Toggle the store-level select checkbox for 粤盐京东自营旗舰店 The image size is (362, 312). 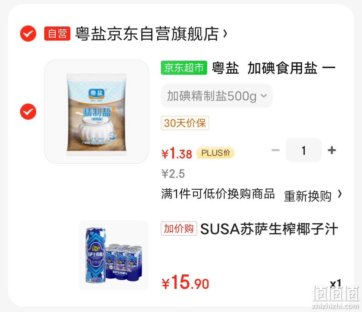[28, 34]
